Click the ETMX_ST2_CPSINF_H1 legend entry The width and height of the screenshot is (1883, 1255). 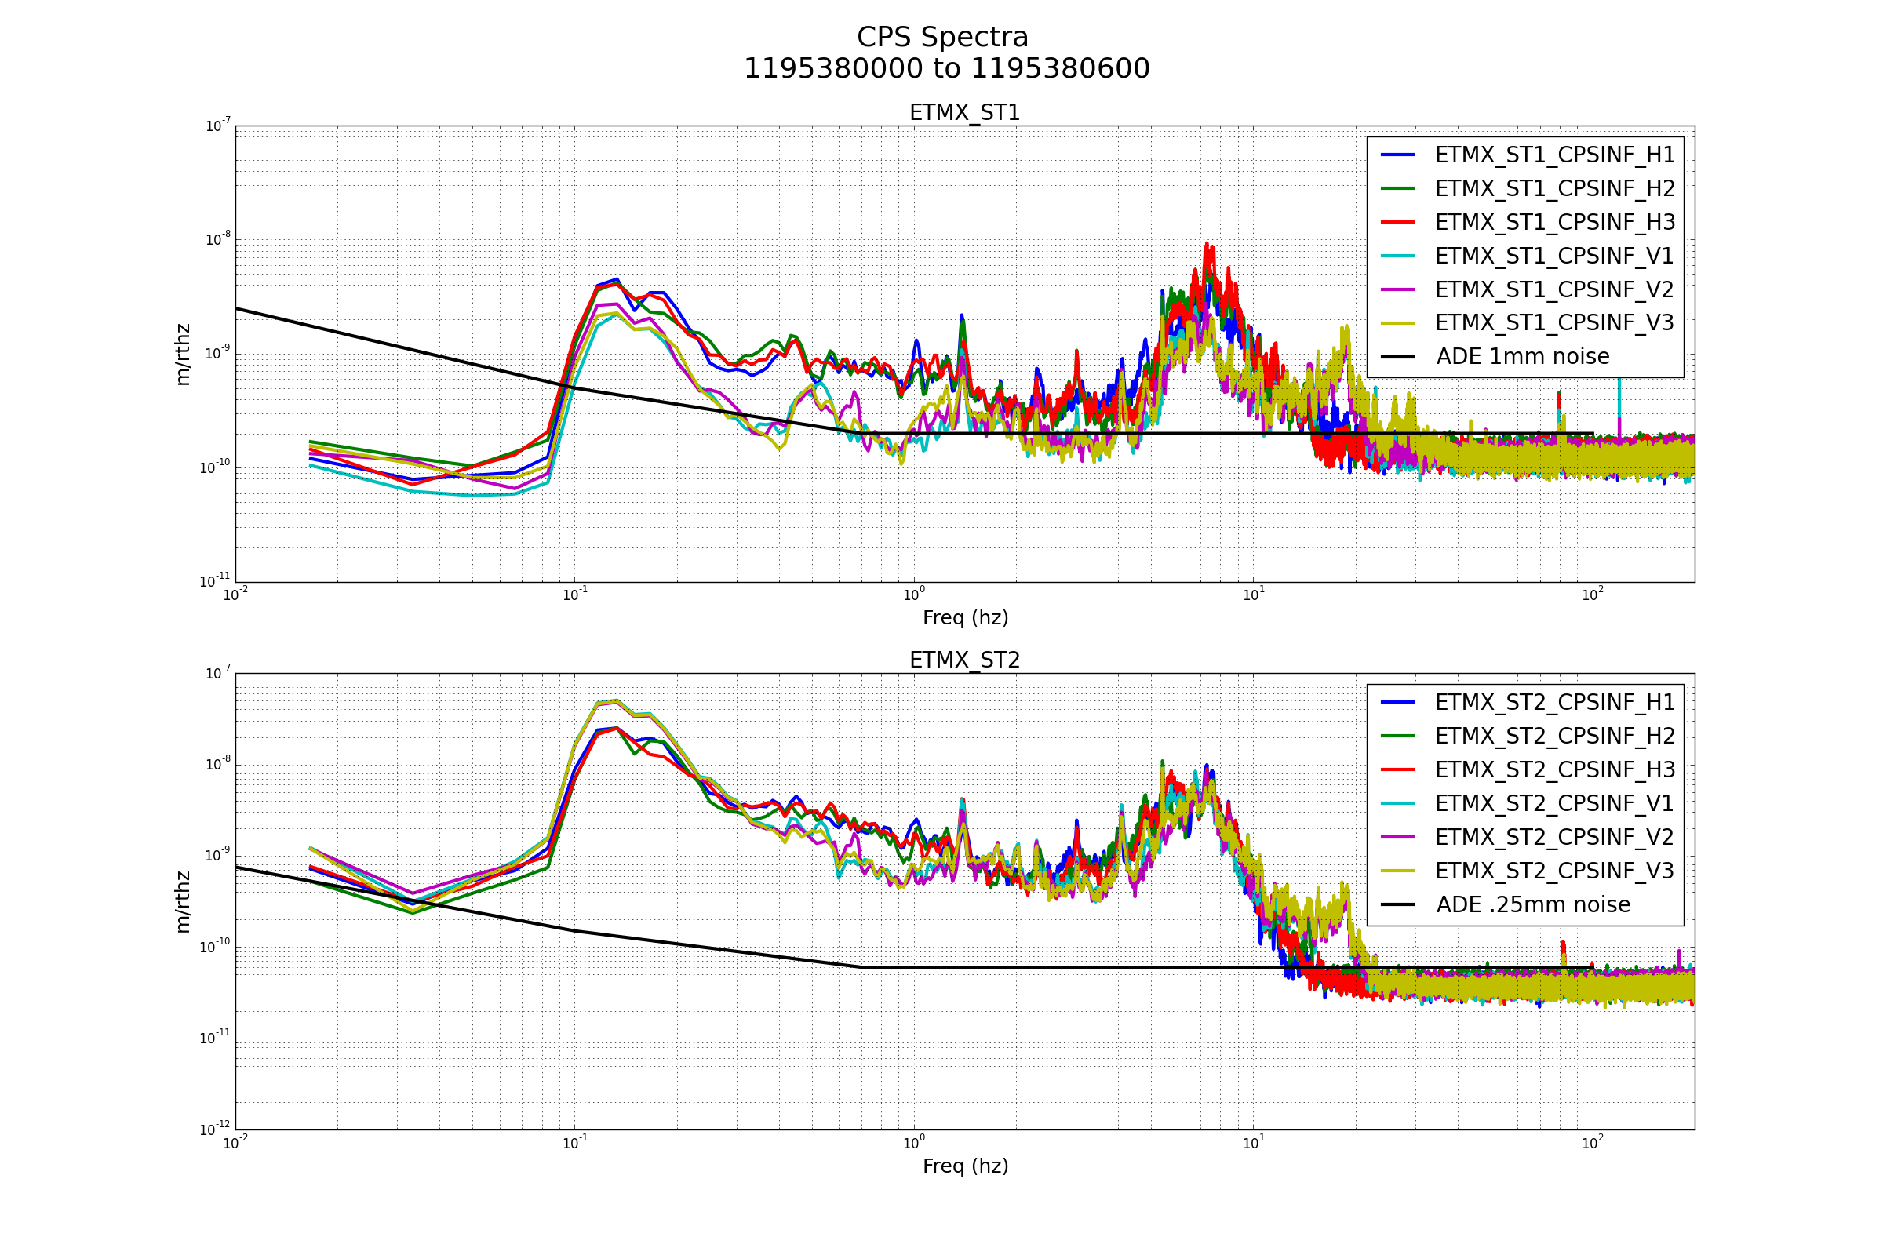(x=1554, y=702)
